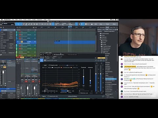Mute the first ALL DRUMS mixer channel

(26, 81)
